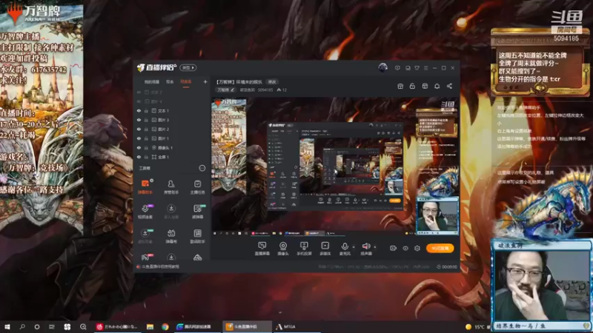
Task: Click the notification bell icon
Action: (x=437, y=86)
